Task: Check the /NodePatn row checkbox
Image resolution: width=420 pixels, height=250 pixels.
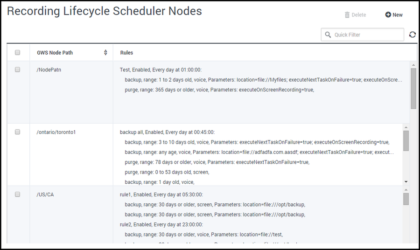Action: [x=18, y=69]
